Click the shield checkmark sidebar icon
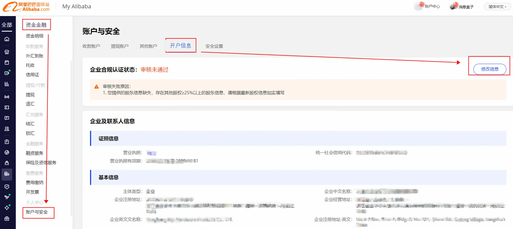 pos(7,187)
